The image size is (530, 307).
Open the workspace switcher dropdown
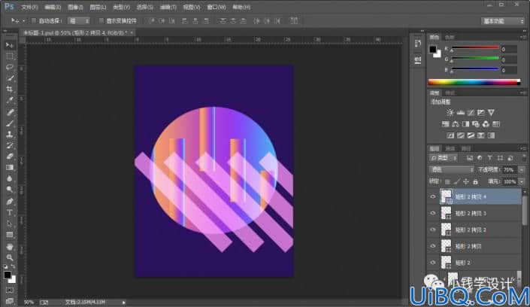point(503,21)
